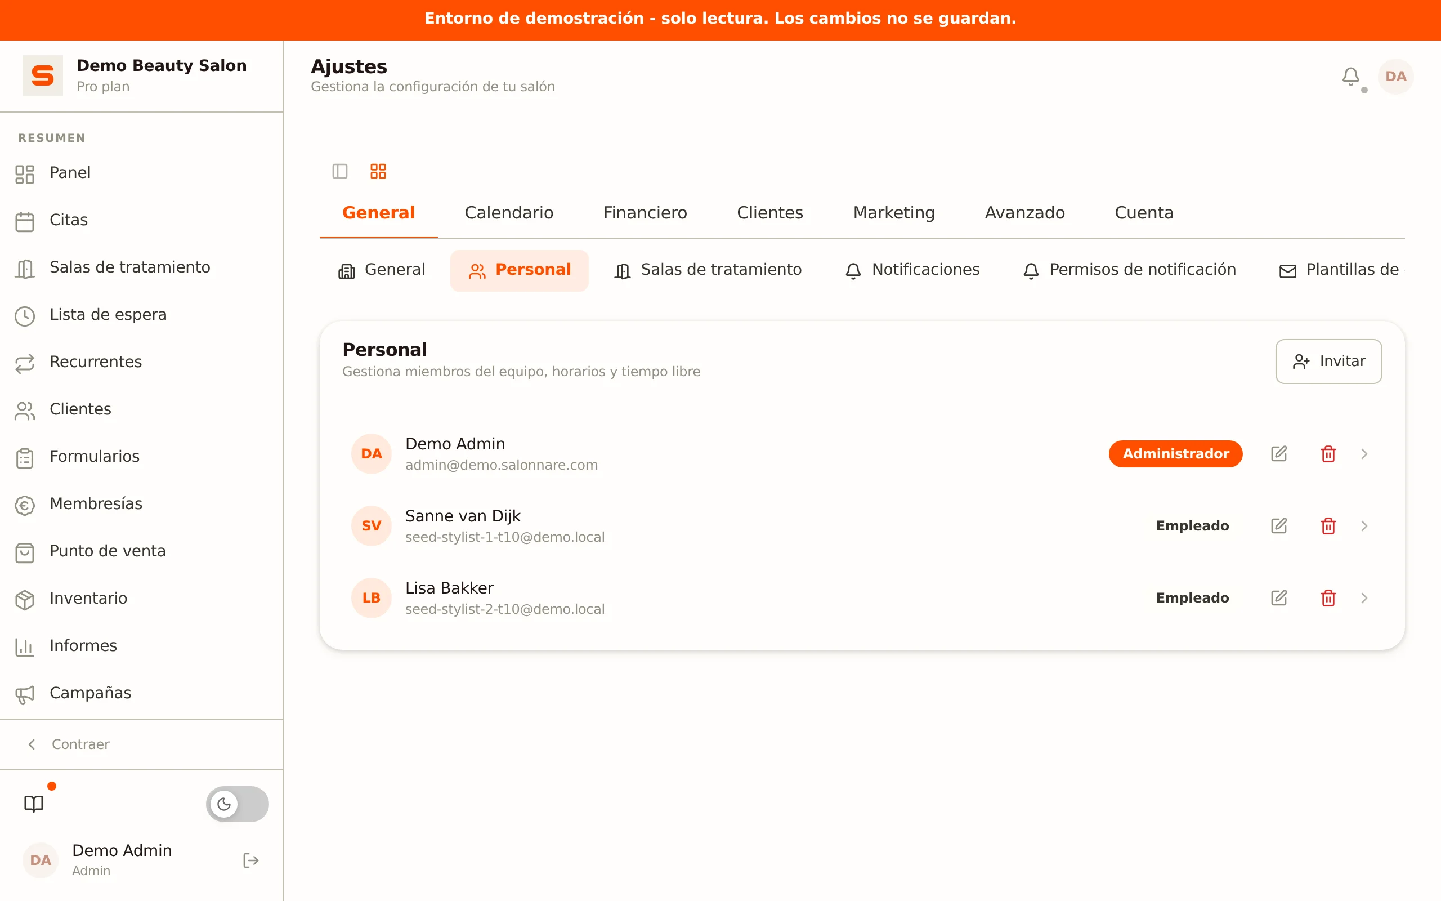Open the help book icon
The image size is (1441, 901).
click(x=34, y=804)
